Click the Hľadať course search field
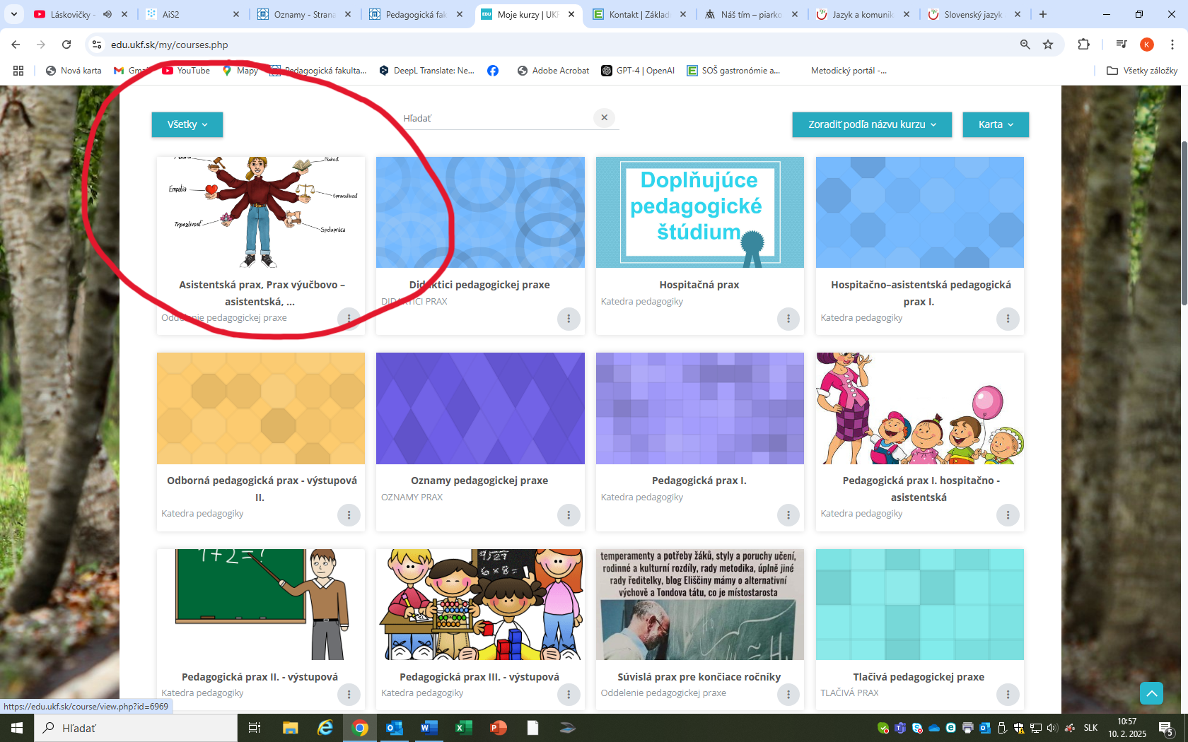This screenshot has width=1188, height=742. point(498,118)
